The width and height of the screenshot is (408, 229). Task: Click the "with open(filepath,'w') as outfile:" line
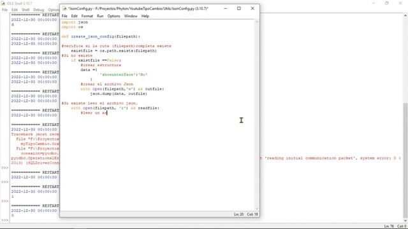click(122, 89)
